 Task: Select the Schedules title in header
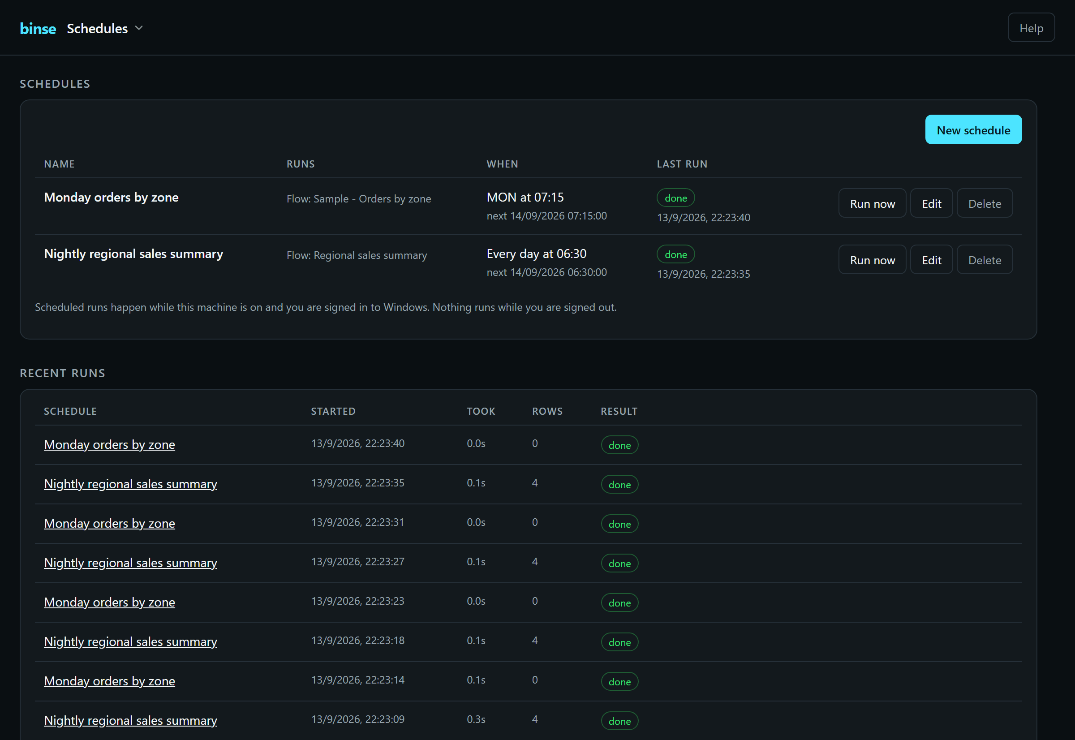tap(97, 28)
